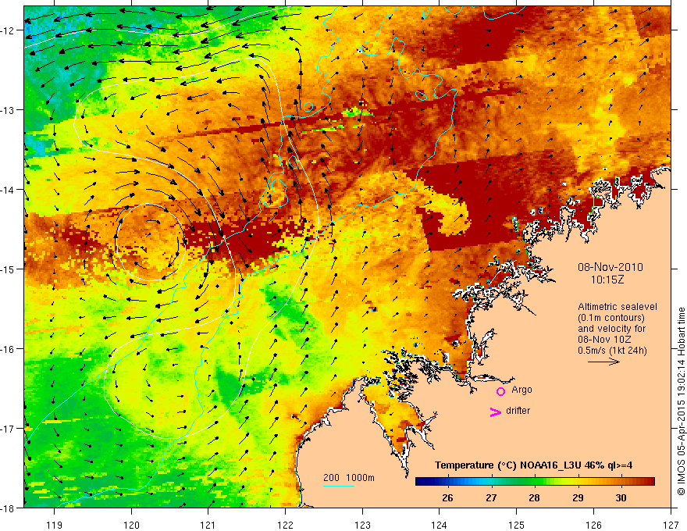Click the '10:15Z' time label
Screen dimensions: 687x531
607,280
